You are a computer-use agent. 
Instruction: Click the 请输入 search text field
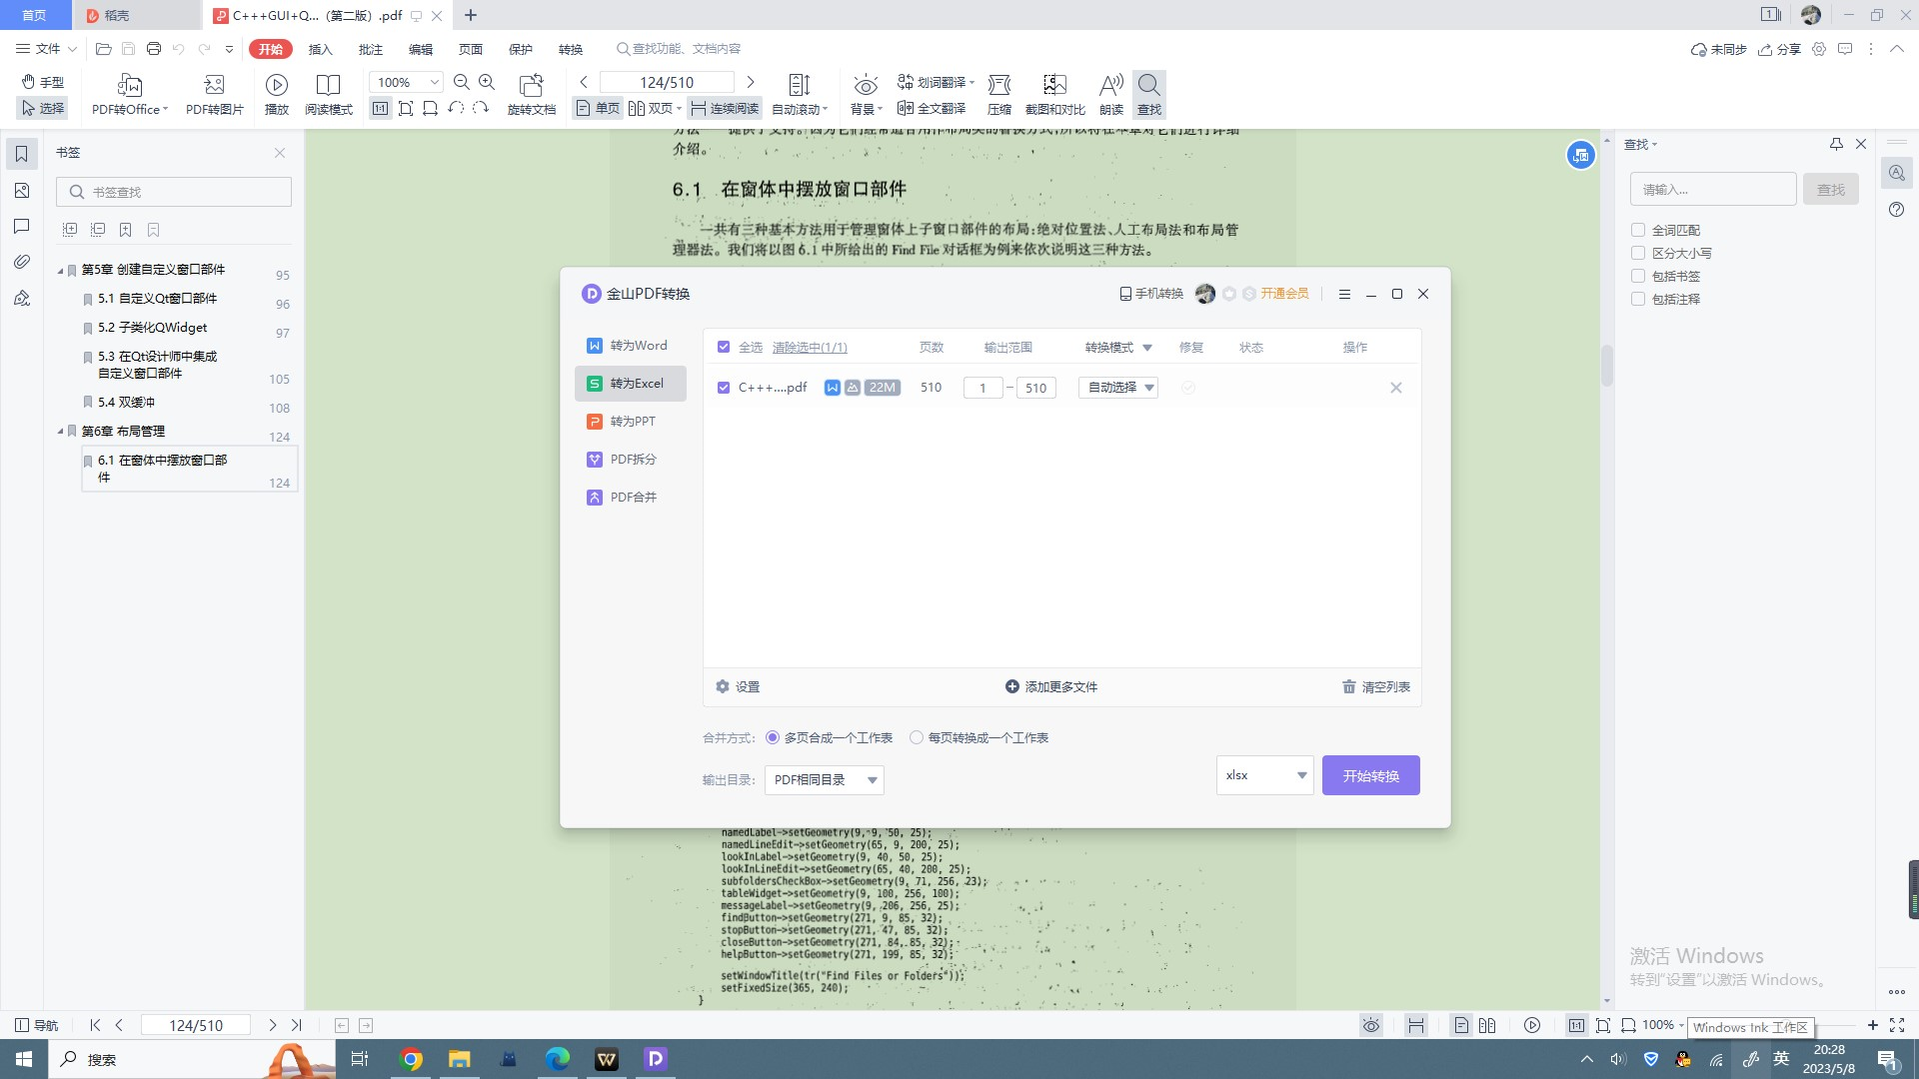coord(1713,189)
